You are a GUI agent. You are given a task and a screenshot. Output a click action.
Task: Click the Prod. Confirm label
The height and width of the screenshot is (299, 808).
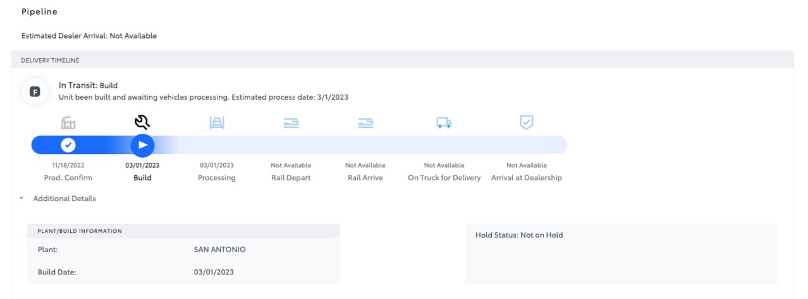coord(68,178)
